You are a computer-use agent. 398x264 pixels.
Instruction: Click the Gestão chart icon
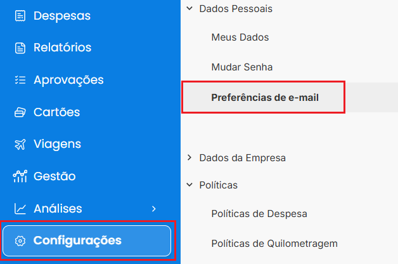click(x=20, y=176)
